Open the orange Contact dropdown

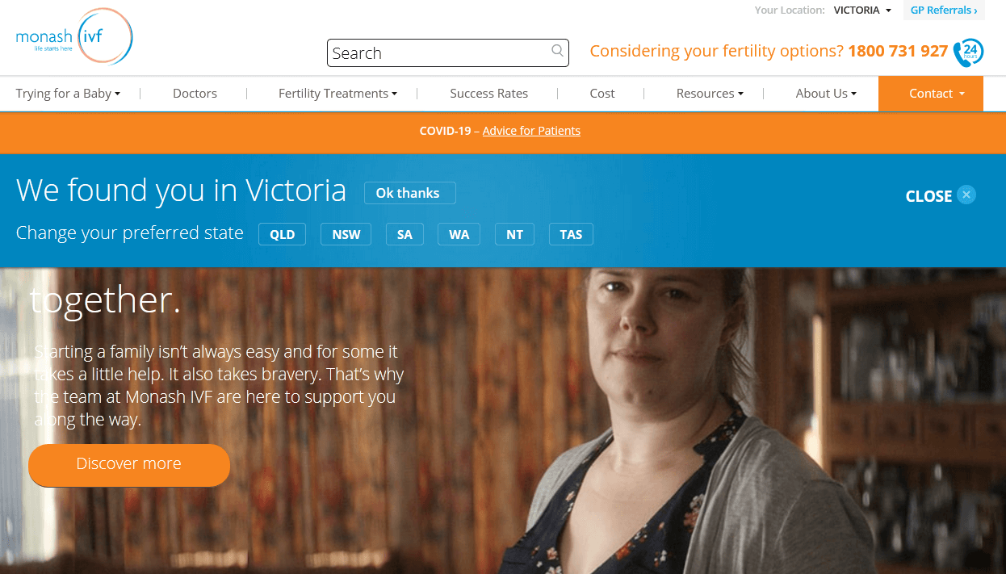click(x=931, y=94)
